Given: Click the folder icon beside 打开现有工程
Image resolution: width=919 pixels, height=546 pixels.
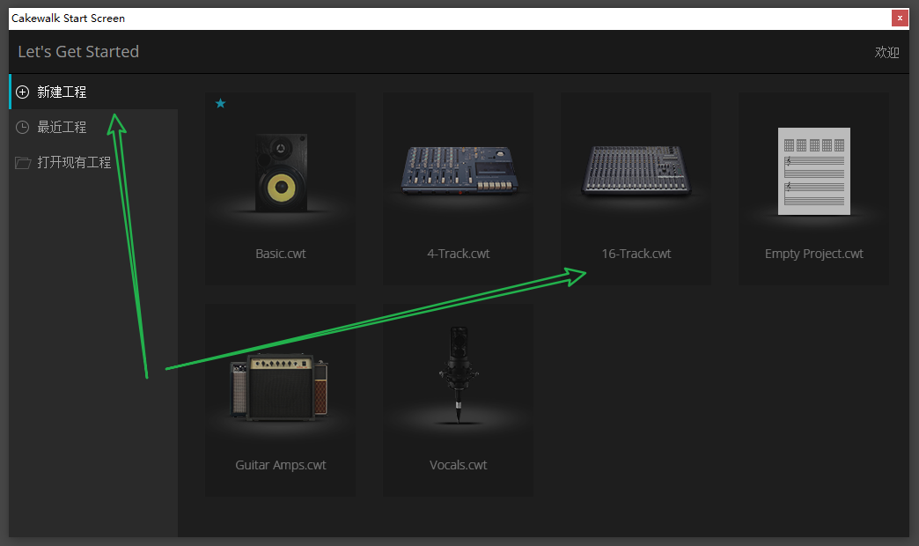Looking at the screenshot, I should click(23, 162).
